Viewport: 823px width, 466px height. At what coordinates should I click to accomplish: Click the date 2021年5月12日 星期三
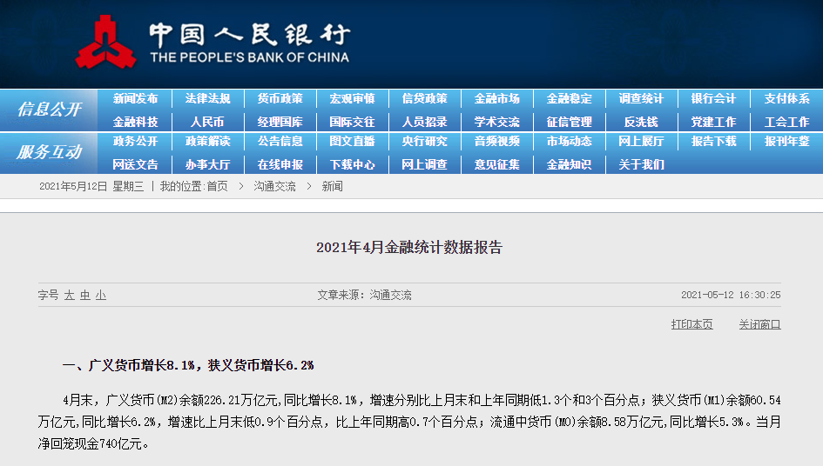pyautogui.click(x=91, y=187)
